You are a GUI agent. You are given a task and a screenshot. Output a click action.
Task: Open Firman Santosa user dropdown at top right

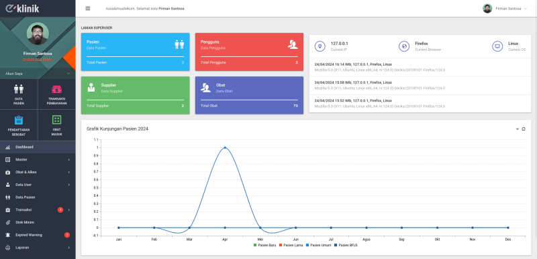(505, 9)
